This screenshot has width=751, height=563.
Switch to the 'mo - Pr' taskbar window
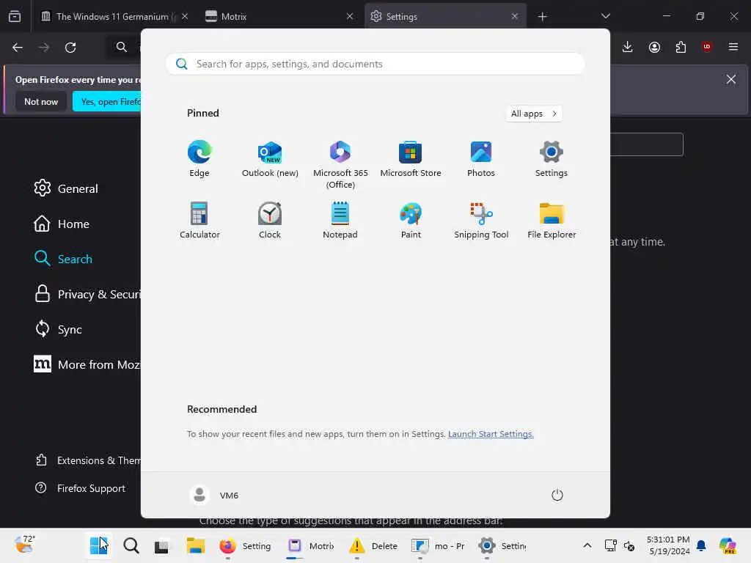(439, 545)
